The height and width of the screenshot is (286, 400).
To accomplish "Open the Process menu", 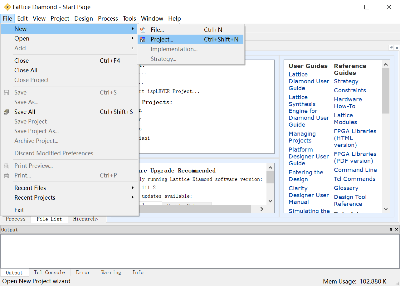I will tap(108, 18).
